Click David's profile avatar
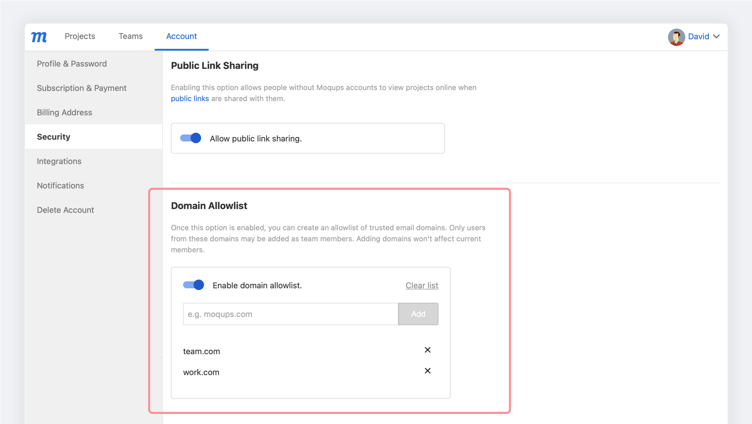Image resolution: width=752 pixels, height=424 pixels. click(x=676, y=37)
